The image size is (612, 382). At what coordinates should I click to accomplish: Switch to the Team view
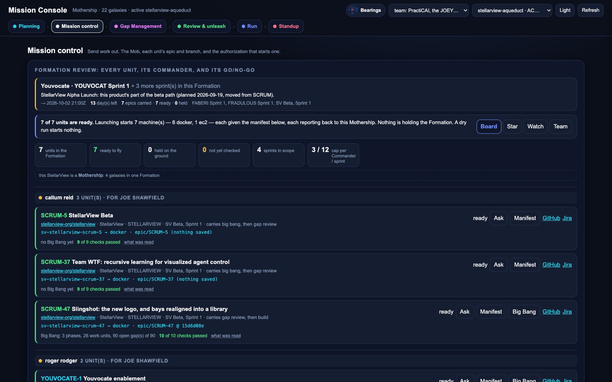(x=560, y=126)
